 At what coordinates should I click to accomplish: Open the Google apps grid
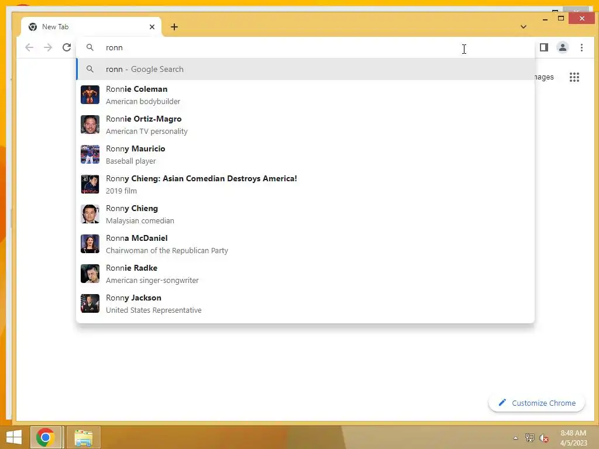(574, 77)
